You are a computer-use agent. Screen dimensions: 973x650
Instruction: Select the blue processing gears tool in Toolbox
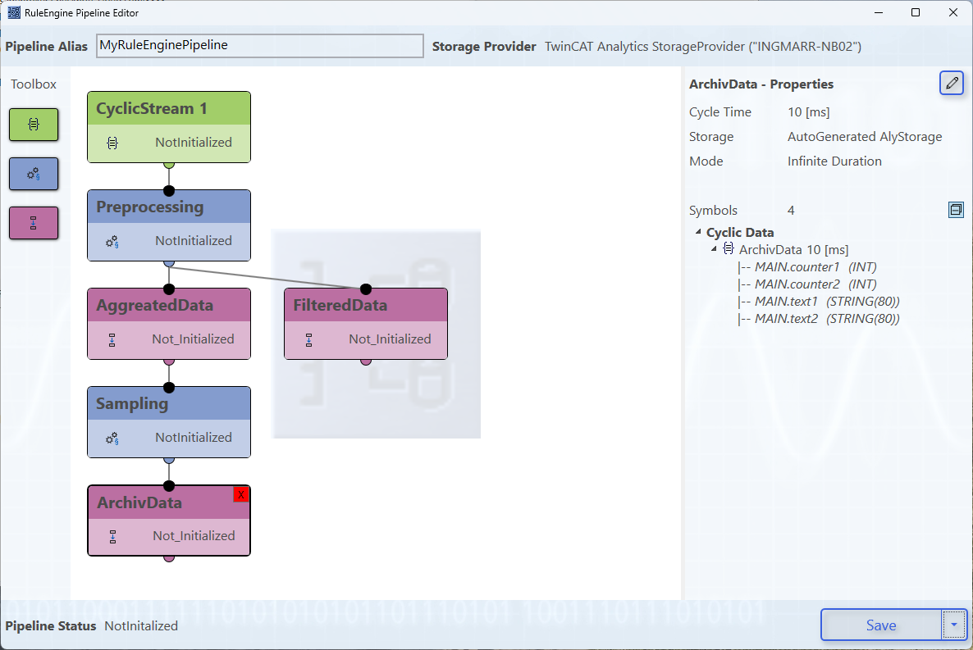(x=33, y=174)
